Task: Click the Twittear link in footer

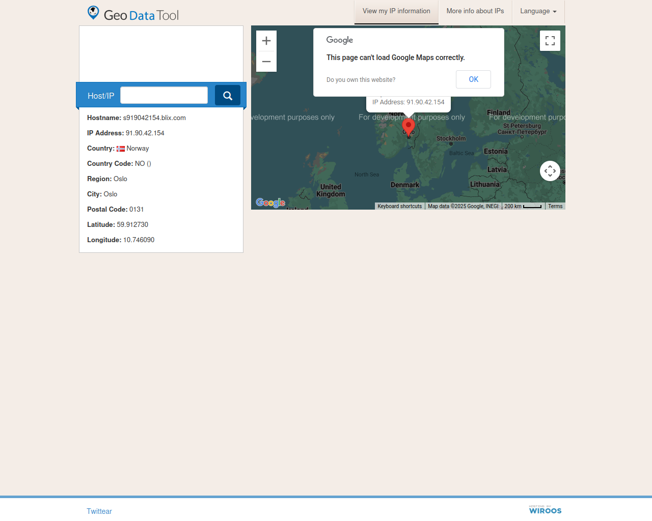Action: [x=99, y=511]
